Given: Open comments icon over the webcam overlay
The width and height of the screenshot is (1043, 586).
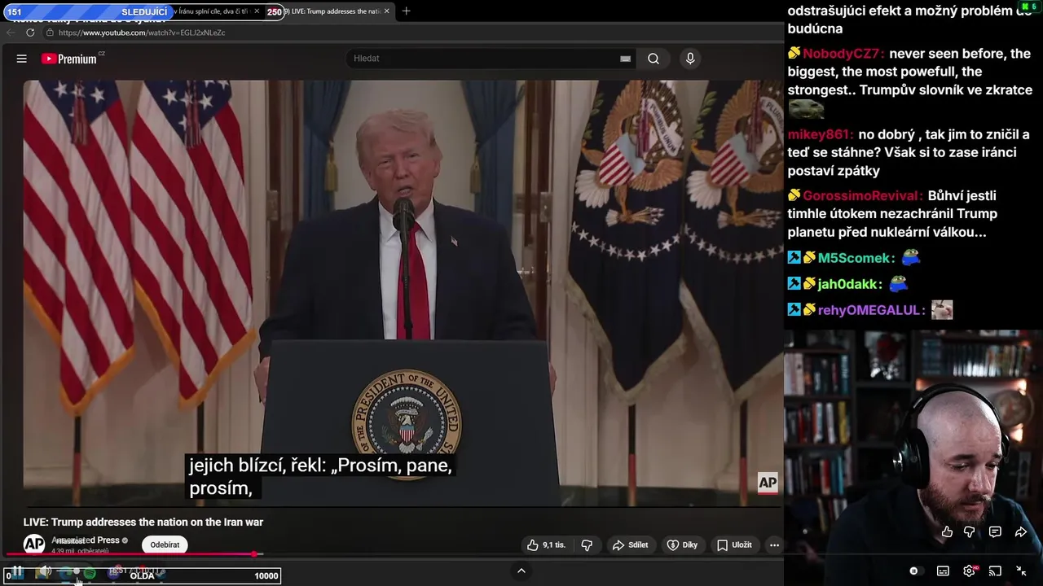Looking at the screenshot, I should coord(995,531).
